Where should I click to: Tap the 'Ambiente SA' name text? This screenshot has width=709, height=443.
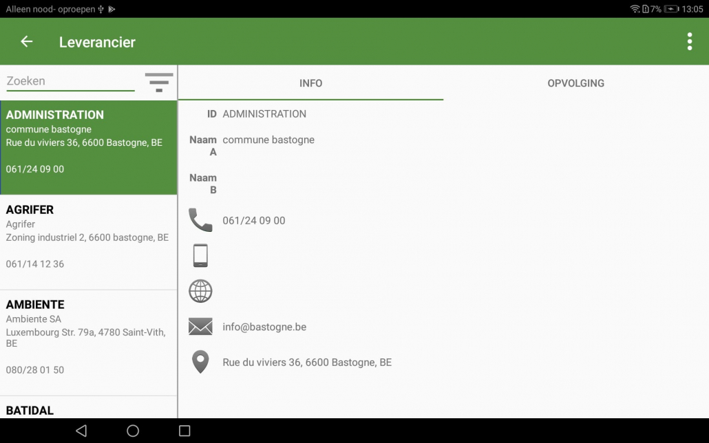[34, 319]
